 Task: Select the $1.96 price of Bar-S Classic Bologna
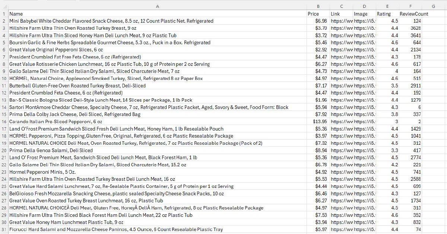tap(318, 100)
